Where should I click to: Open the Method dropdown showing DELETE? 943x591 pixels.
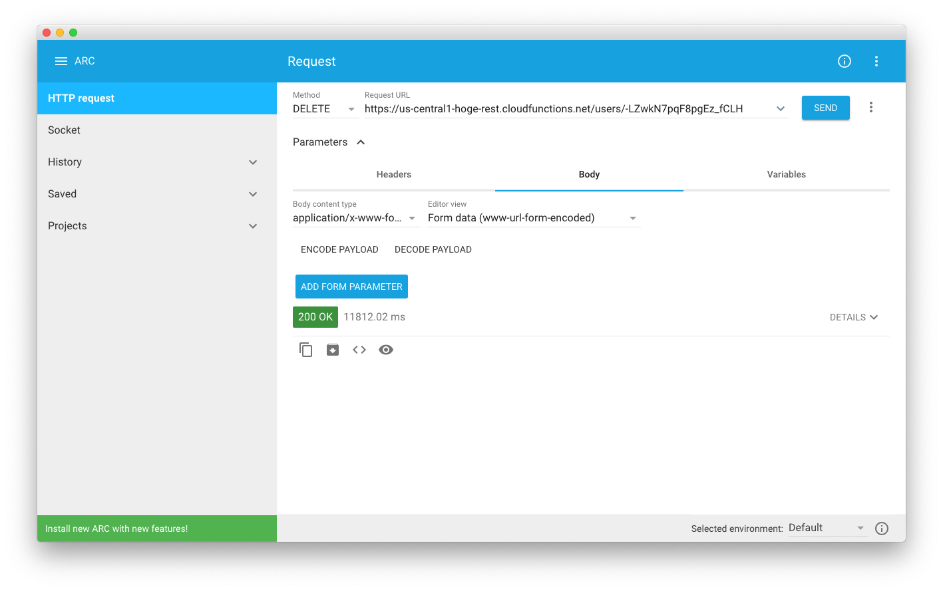[325, 109]
